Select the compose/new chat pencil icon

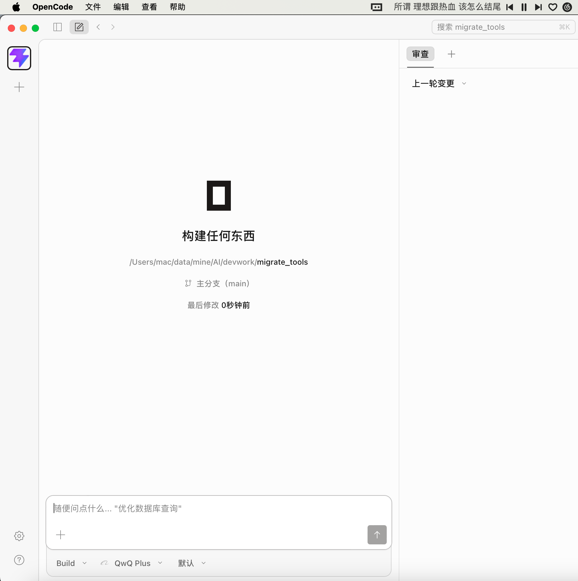click(x=79, y=27)
